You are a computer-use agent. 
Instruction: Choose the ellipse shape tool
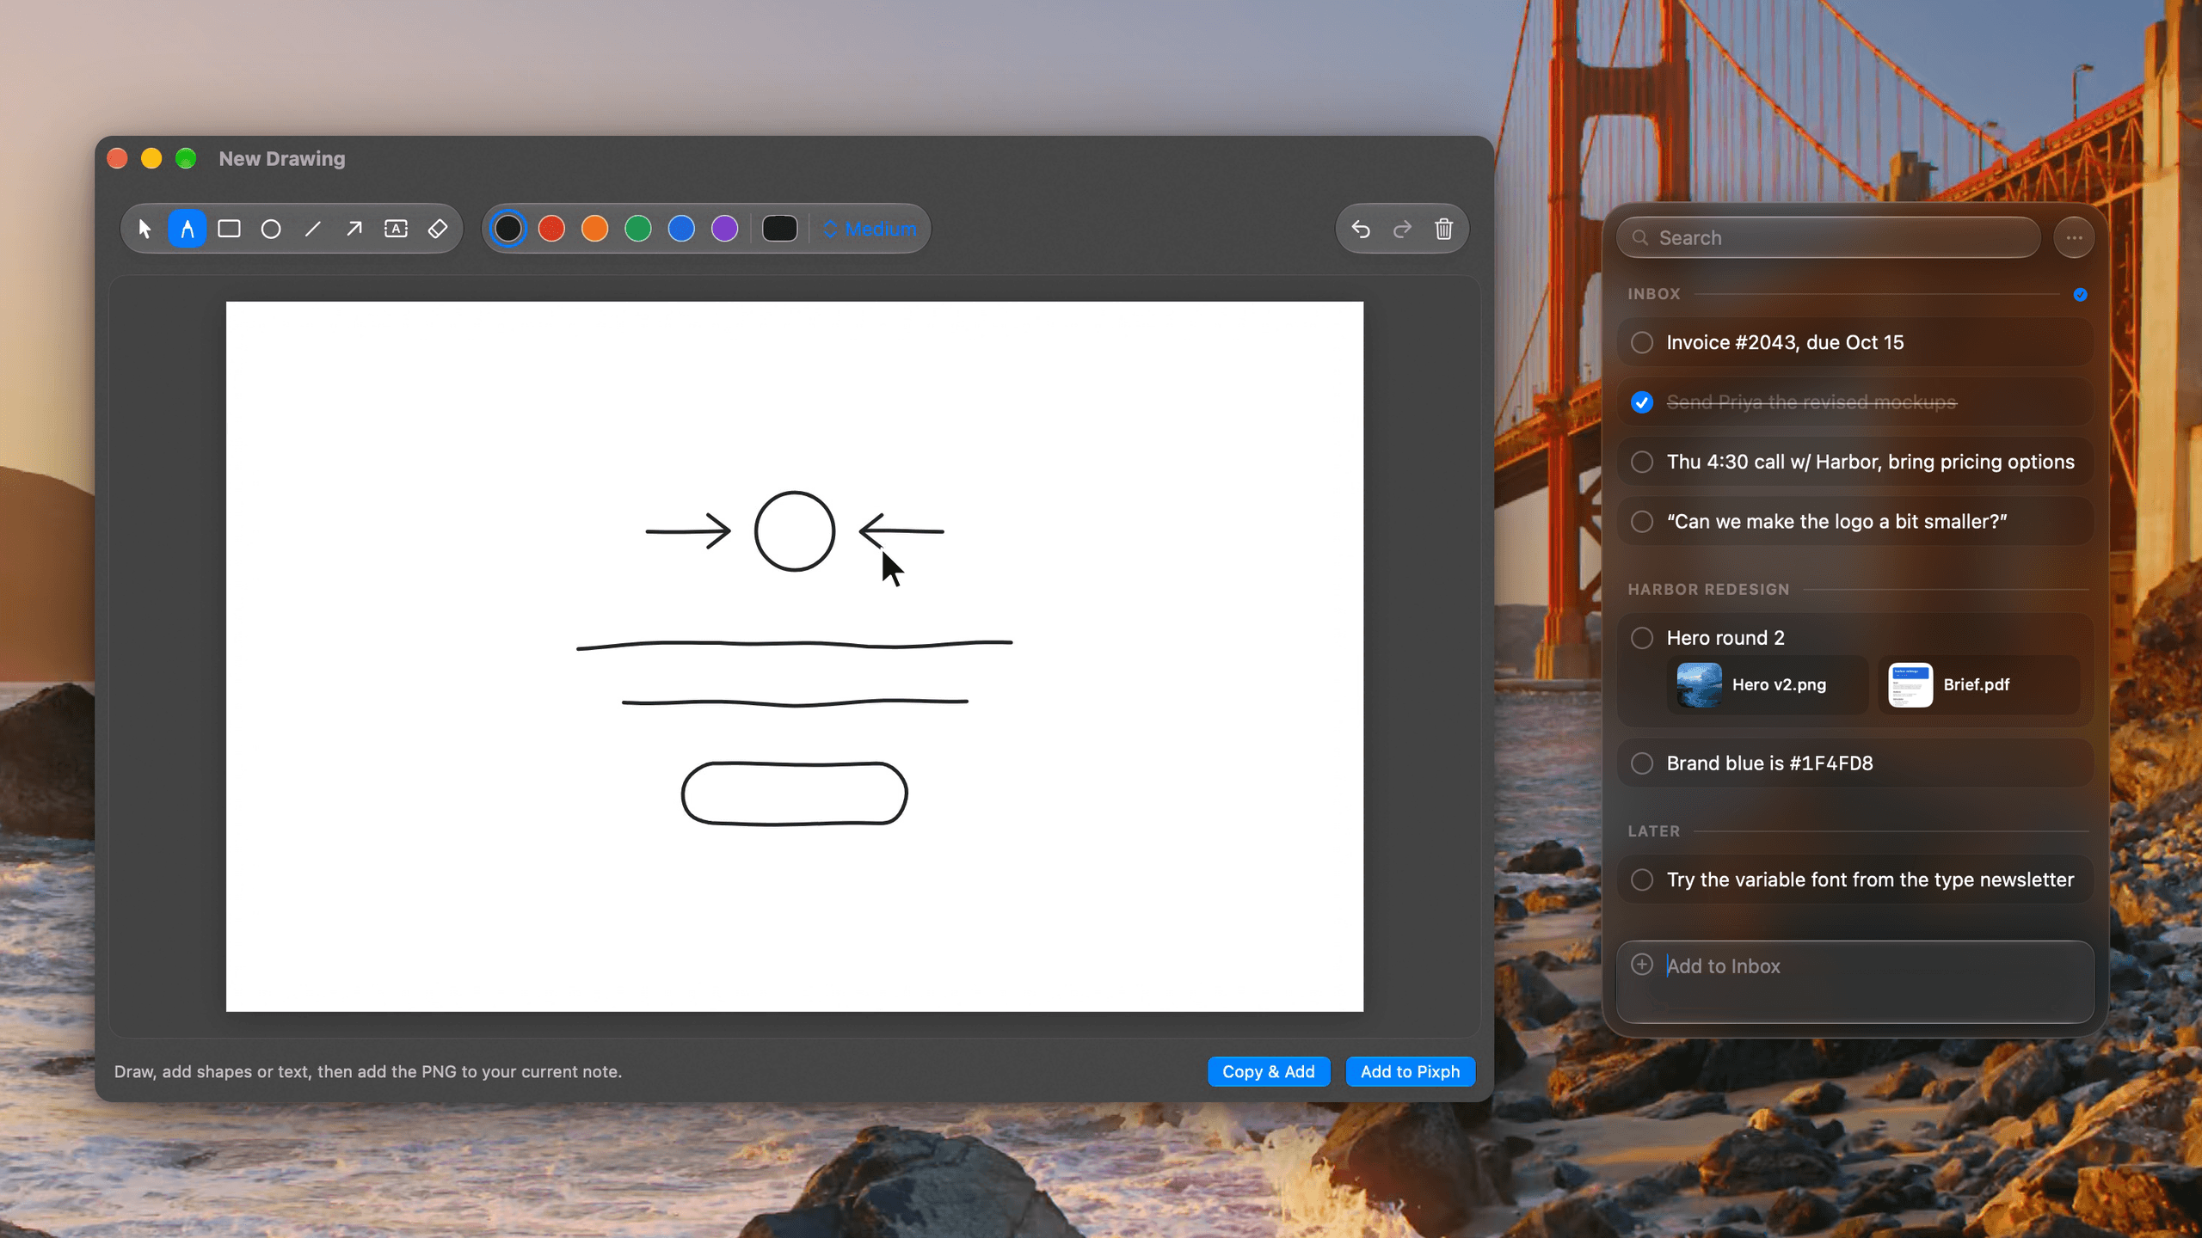click(x=271, y=229)
